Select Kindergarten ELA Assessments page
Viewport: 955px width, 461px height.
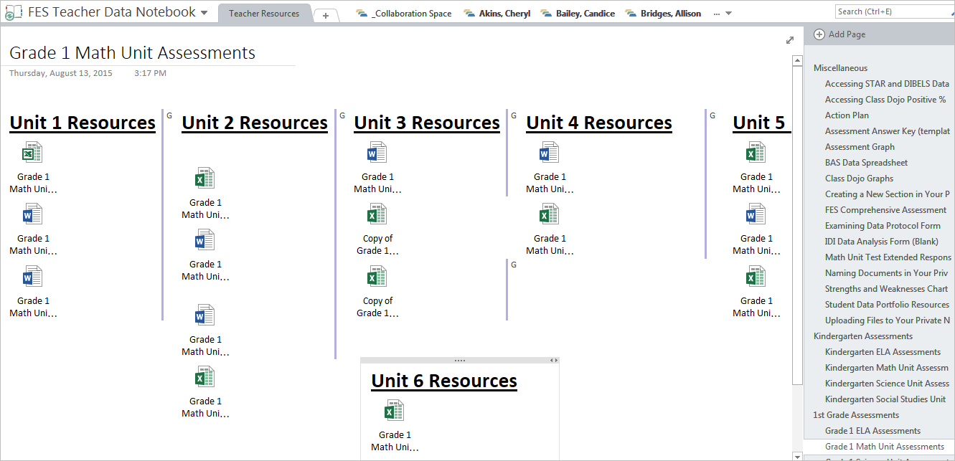[x=883, y=352]
